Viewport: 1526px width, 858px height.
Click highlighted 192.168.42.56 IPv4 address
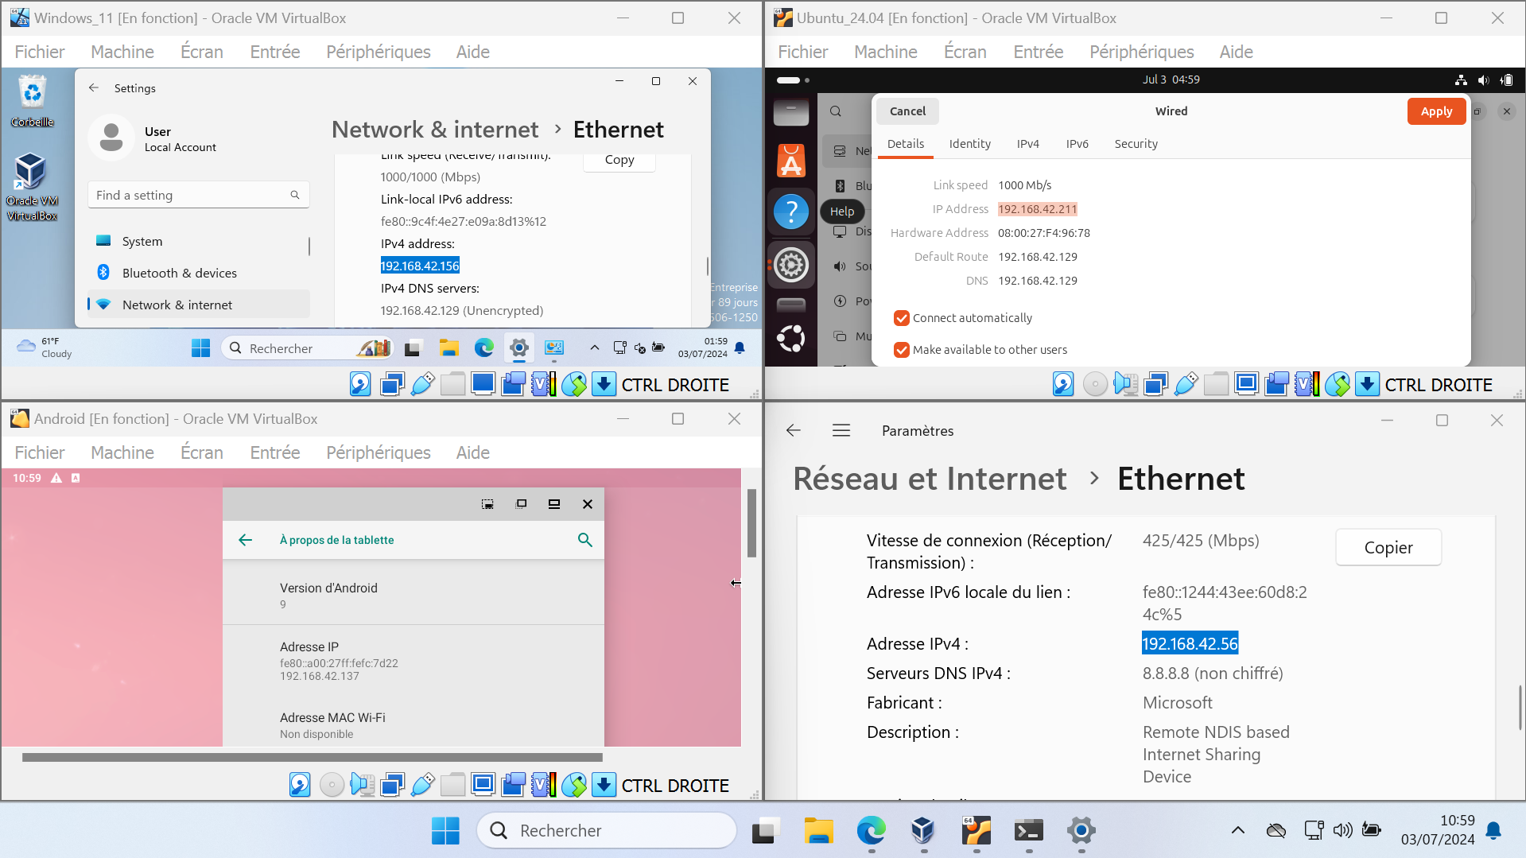pyautogui.click(x=1190, y=644)
